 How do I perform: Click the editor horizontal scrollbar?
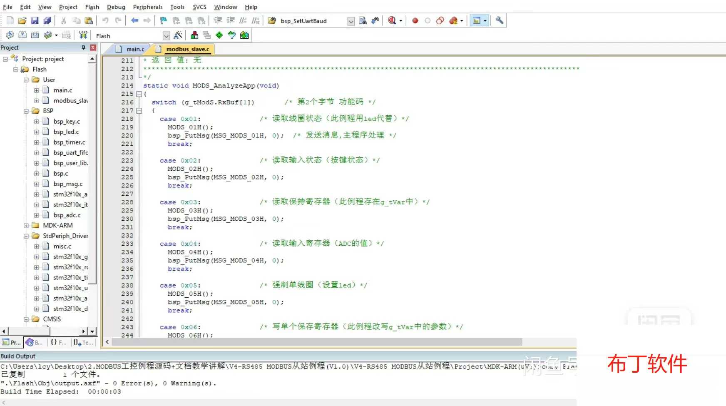(x=316, y=342)
